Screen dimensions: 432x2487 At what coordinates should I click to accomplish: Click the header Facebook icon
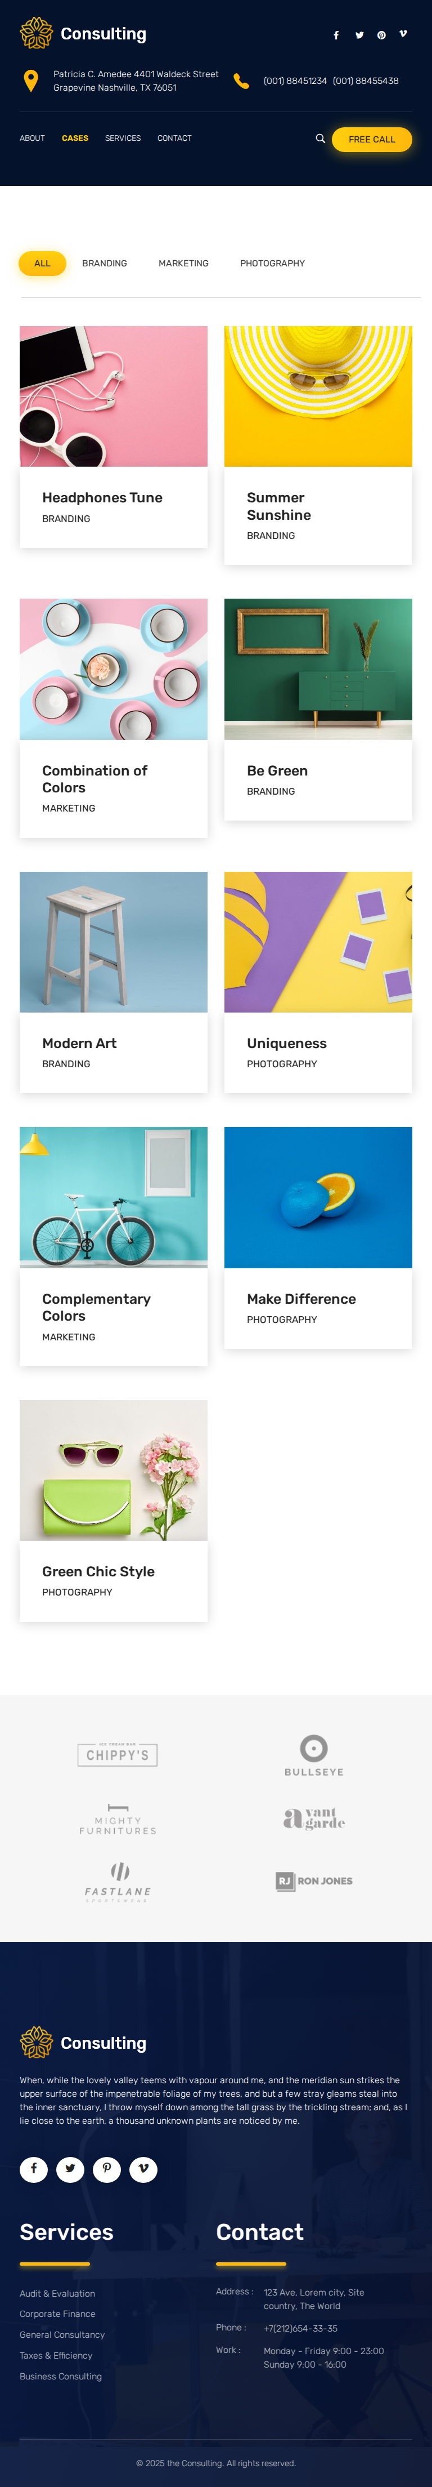click(x=336, y=35)
